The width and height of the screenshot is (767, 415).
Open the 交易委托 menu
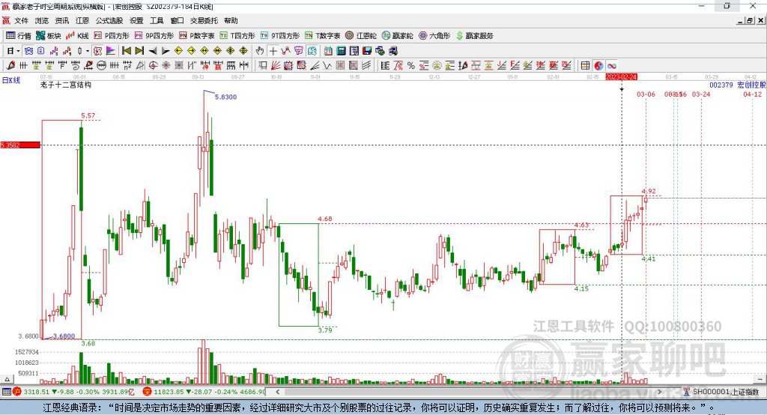(x=204, y=20)
